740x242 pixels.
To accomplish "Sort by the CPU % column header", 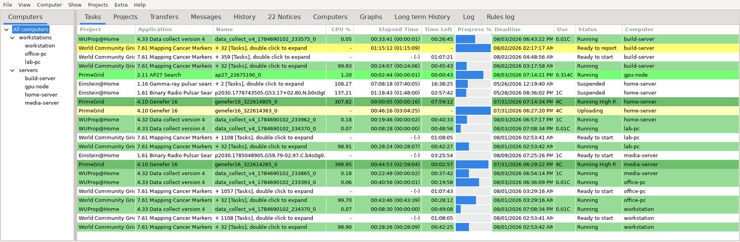I will click(x=339, y=30).
